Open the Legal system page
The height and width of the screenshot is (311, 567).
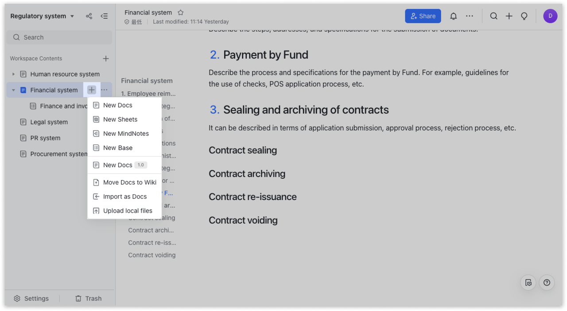point(49,122)
